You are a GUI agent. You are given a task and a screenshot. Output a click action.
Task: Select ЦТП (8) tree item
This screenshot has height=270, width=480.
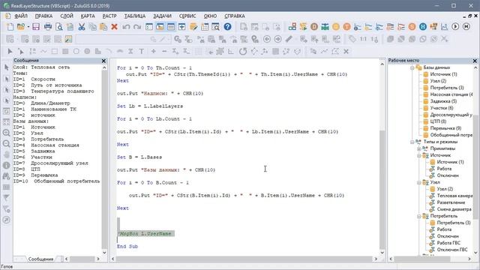(438, 121)
